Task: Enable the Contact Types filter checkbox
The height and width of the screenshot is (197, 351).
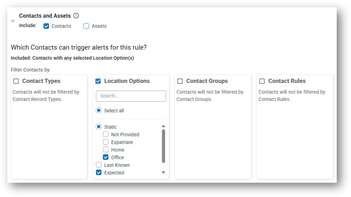Action: pos(16,81)
